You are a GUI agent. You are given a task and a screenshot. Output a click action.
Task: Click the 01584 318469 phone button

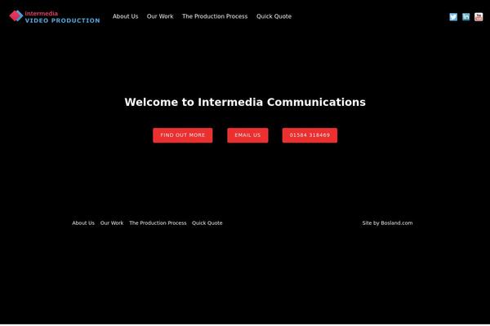(x=310, y=135)
